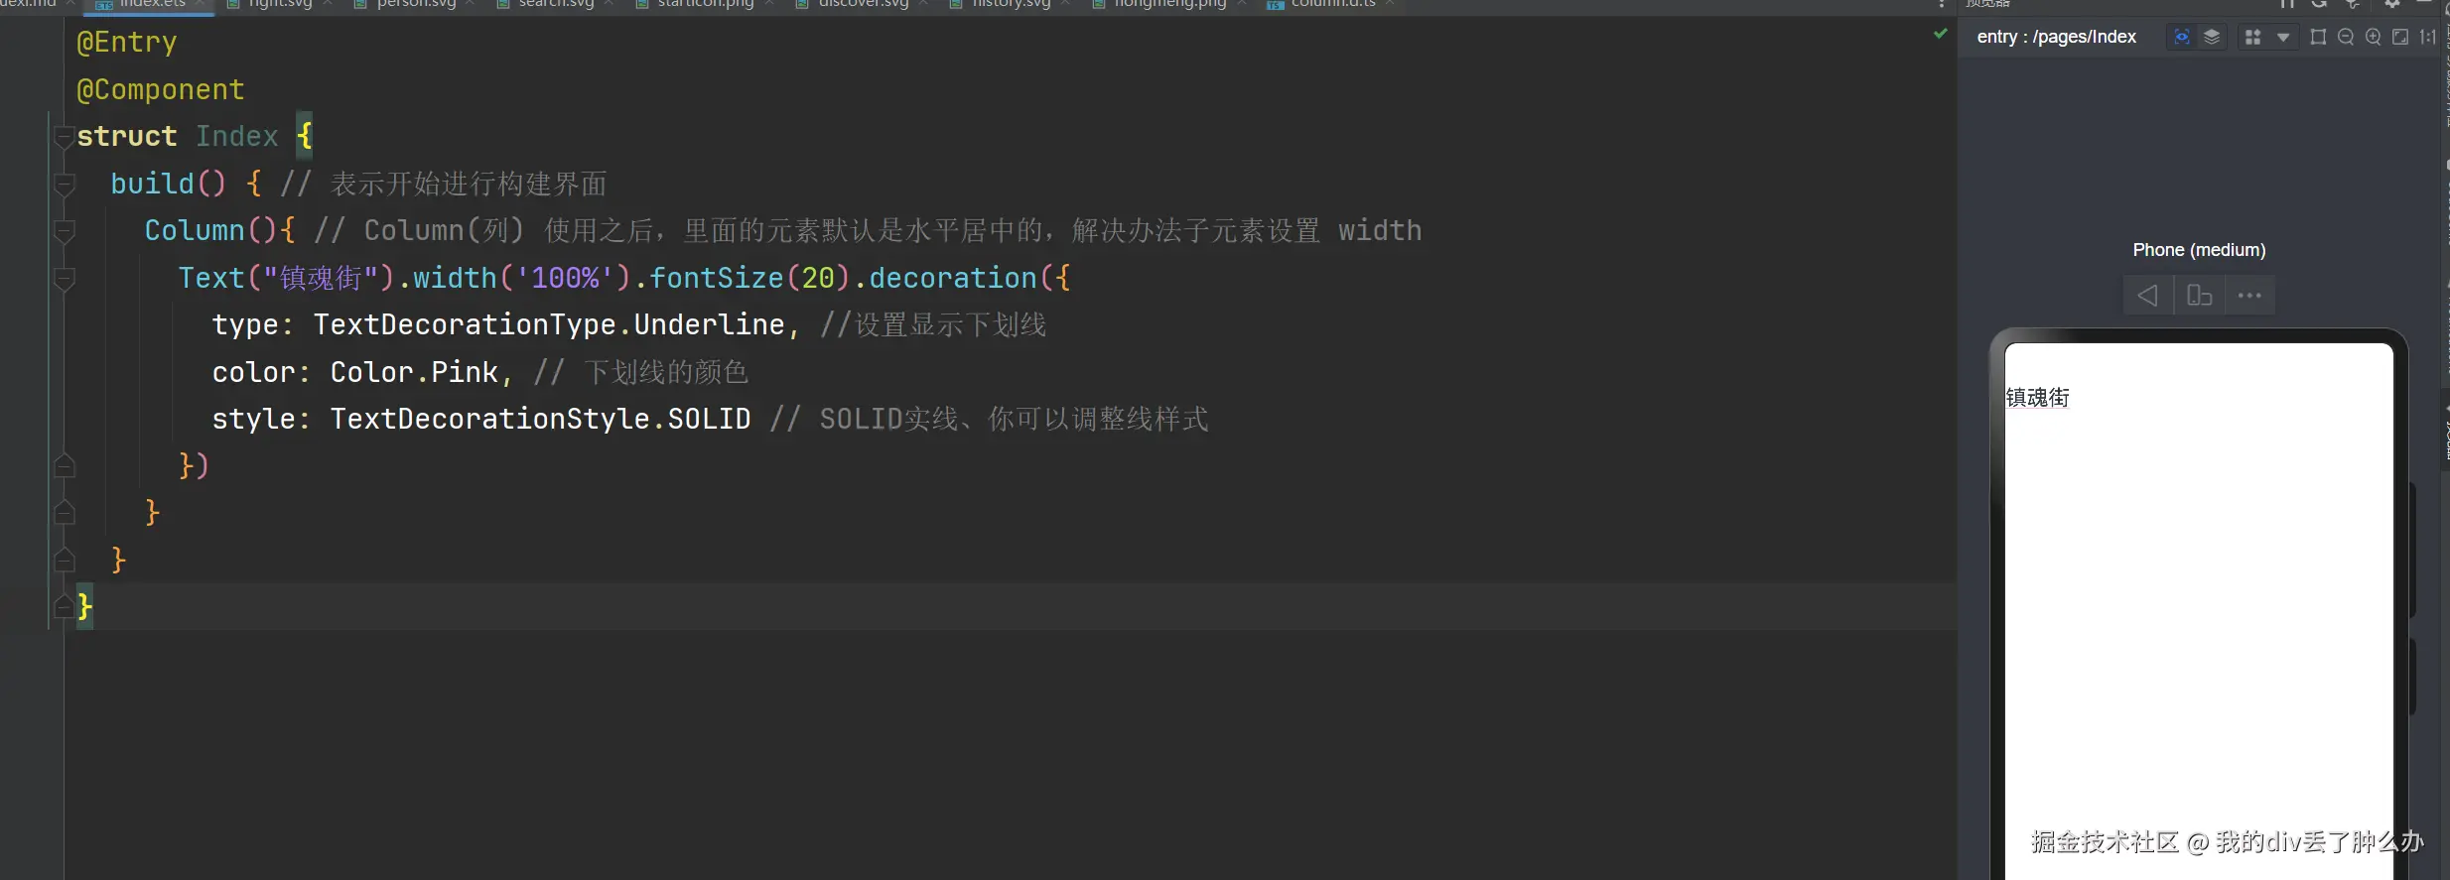
Task: Click the fold-end marker beside the }) line
Action: [65, 465]
